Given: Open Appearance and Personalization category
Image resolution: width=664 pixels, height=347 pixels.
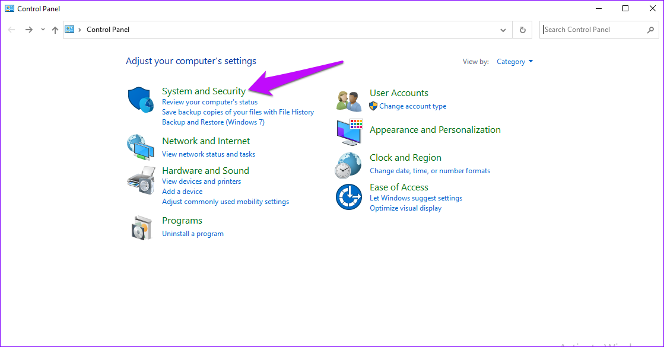Looking at the screenshot, I should pyautogui.click(x=435, y=130).
